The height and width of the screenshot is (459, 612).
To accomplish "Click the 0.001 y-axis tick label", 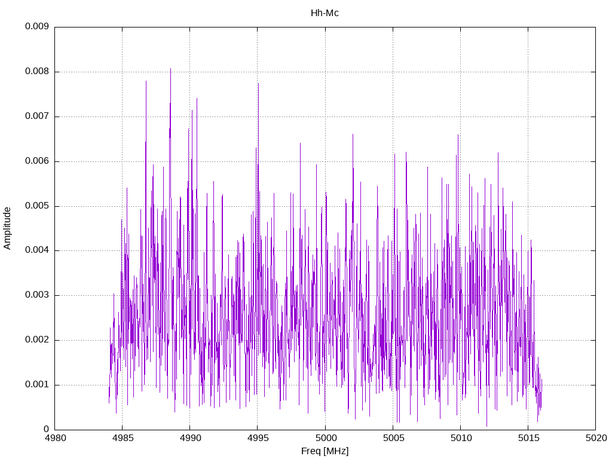I will pyautogui.click(x=37, y=384).
